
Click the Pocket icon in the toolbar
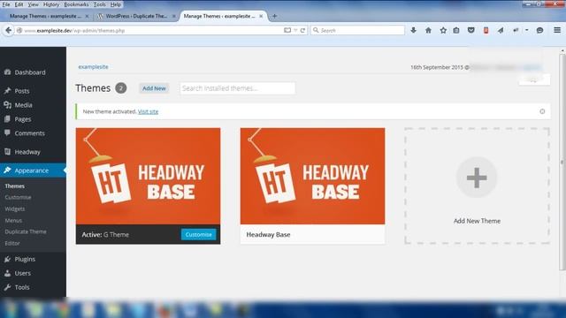pos(470,30)
